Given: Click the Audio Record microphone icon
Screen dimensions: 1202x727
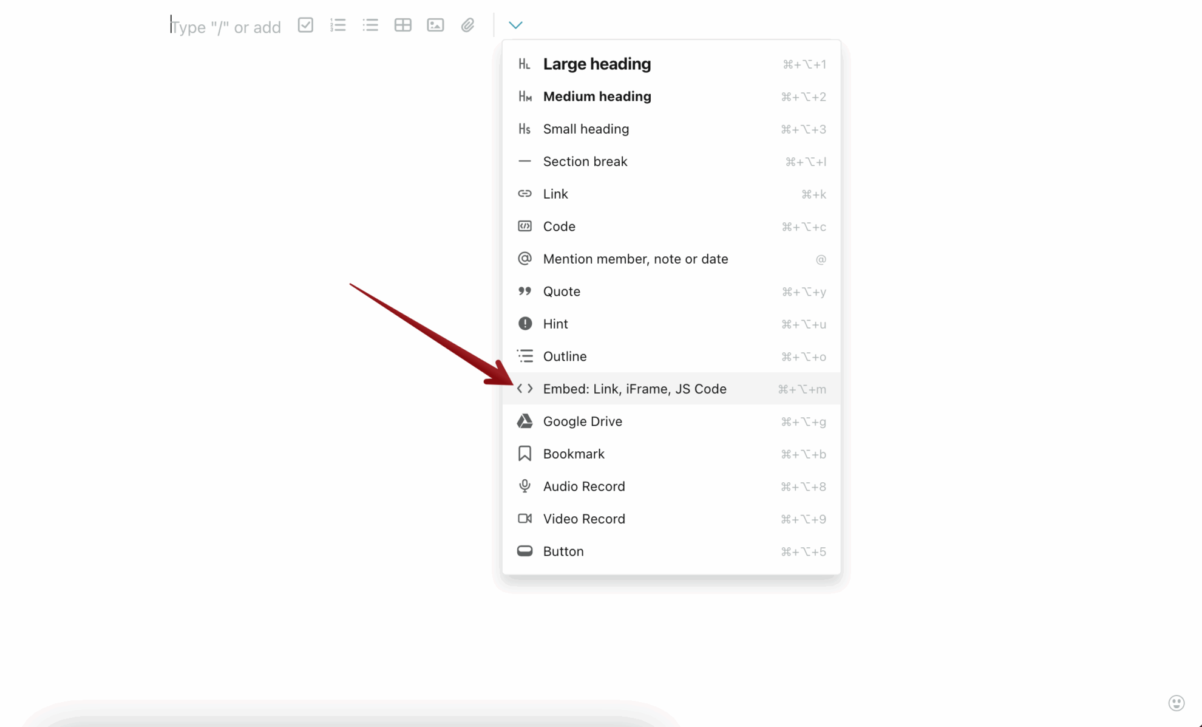Looking at the screenshot, I should tap(525, 486).
